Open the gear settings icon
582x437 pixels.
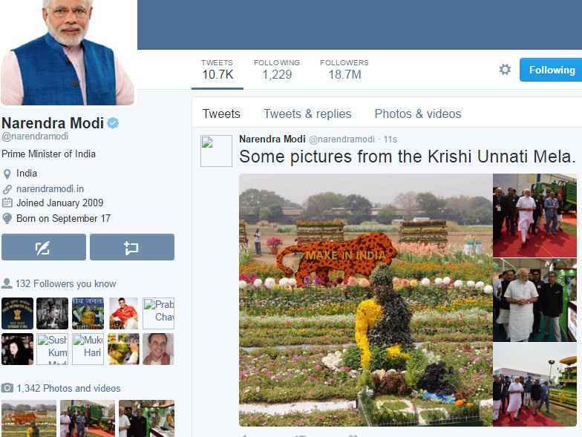click(x=505, y=70)
